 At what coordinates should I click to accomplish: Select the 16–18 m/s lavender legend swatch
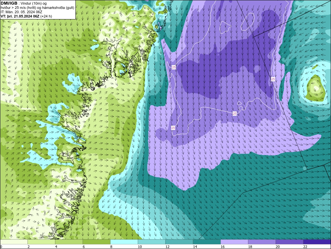234,242
